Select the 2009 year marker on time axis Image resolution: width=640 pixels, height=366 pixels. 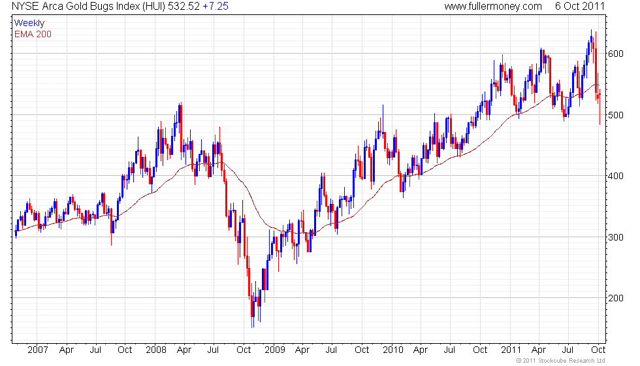tap(272, 350)
